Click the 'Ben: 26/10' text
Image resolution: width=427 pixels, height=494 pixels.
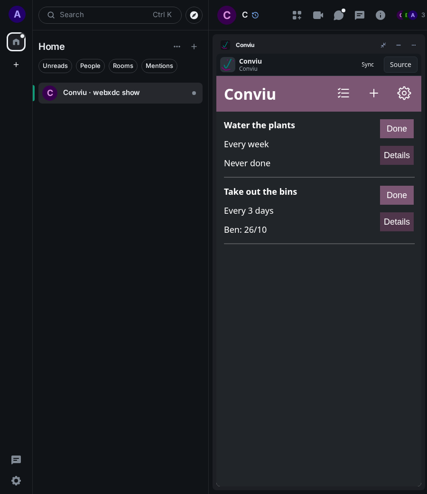point(245,230)
